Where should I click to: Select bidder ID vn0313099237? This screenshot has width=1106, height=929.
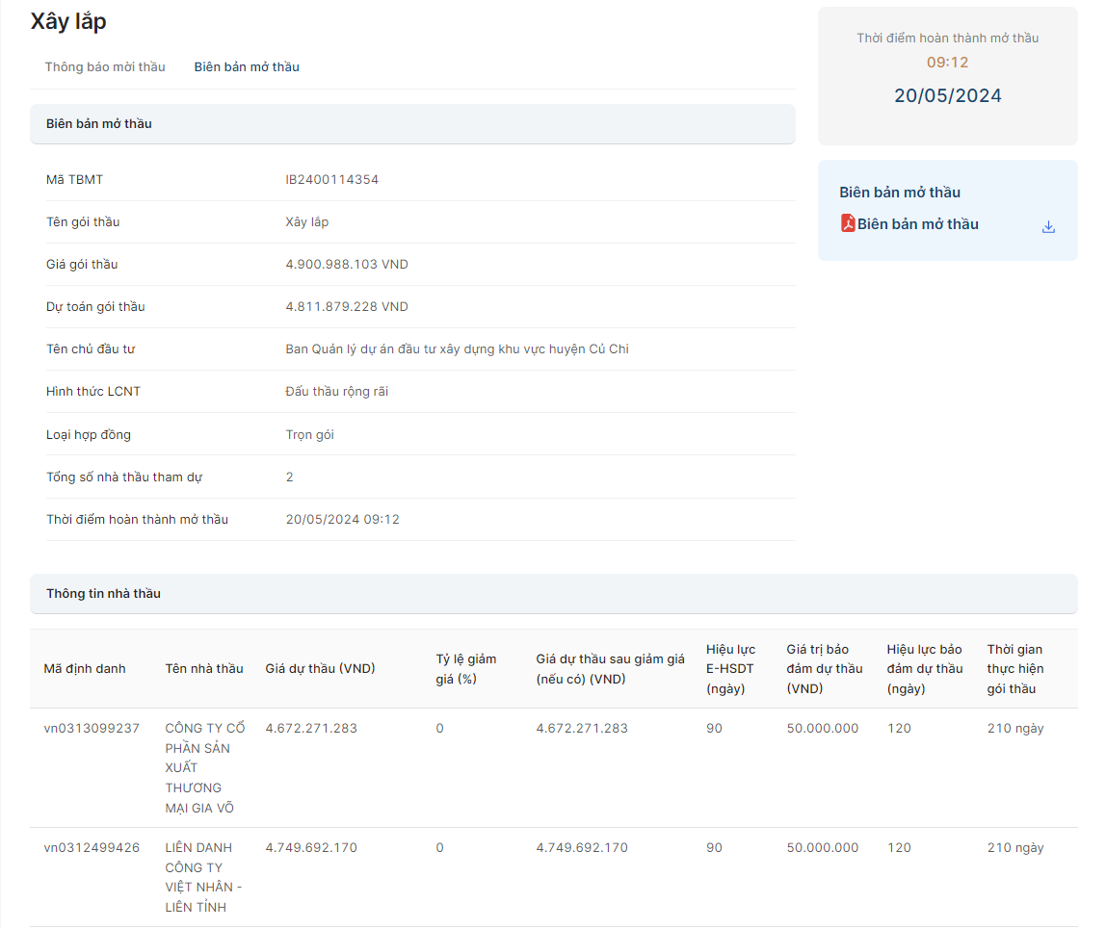tap(92, 729)
